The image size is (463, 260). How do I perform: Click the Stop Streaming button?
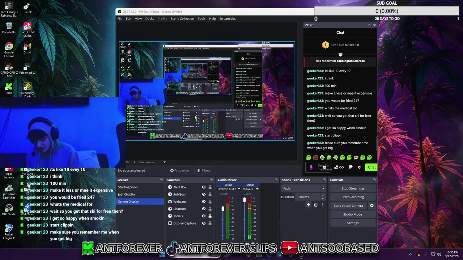point(353,188)
